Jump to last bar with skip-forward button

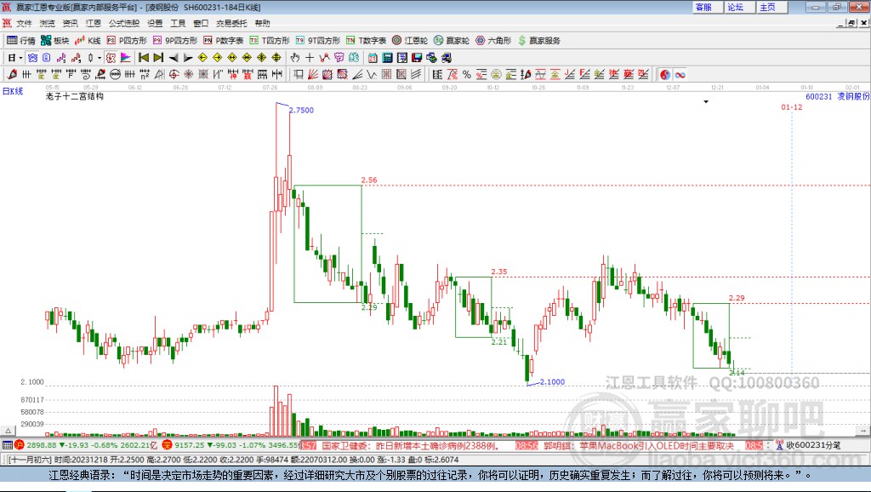click(x=158, y=58)
